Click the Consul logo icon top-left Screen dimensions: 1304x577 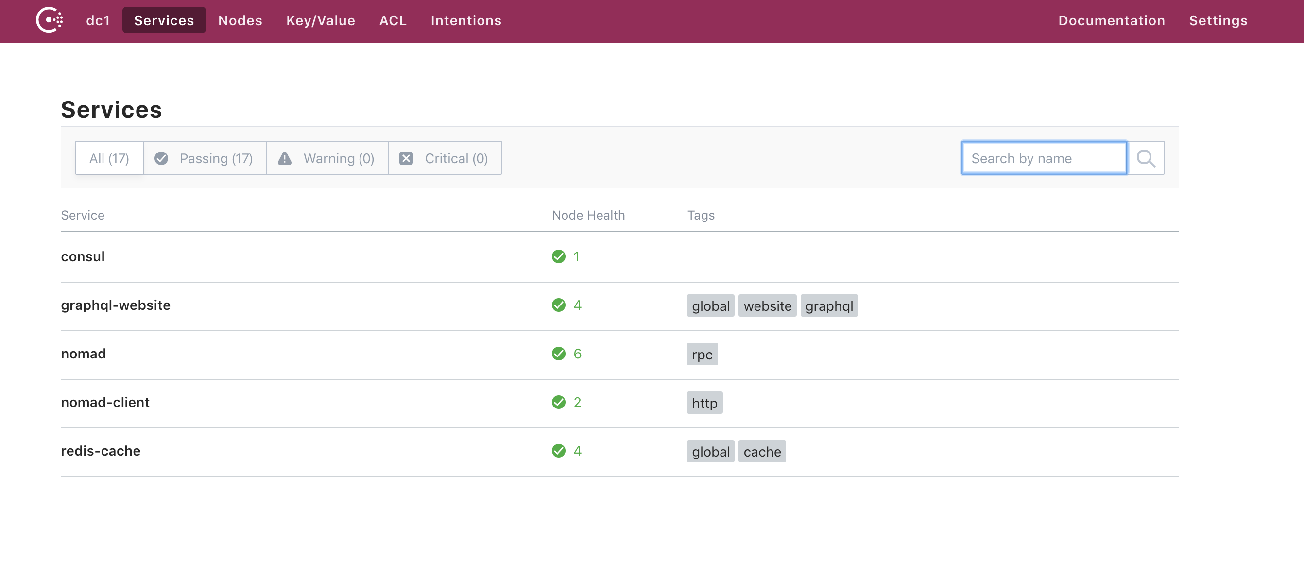48,20
